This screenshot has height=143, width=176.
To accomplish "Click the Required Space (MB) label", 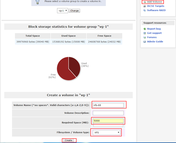I will tap(75, 123).
